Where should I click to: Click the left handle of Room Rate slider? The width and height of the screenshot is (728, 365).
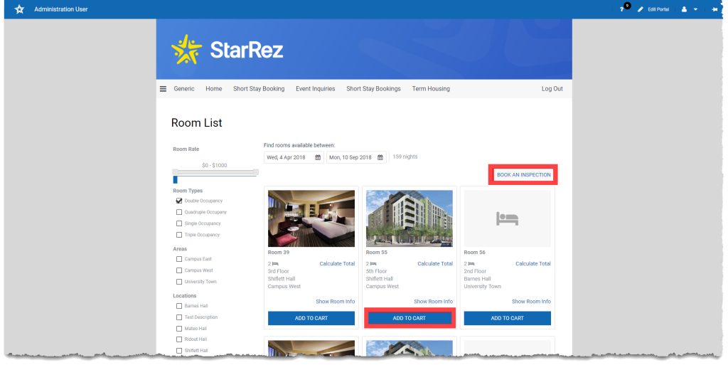176,172
